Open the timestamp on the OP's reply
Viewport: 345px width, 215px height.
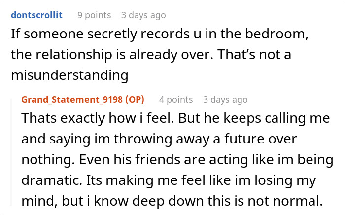click(x=225, y=100)
